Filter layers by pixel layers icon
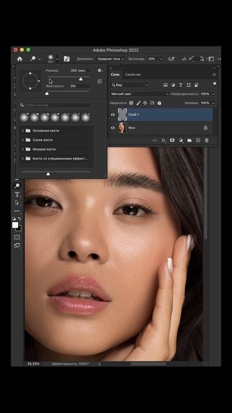This screenshot has width=232, height=413. [166, 85]
